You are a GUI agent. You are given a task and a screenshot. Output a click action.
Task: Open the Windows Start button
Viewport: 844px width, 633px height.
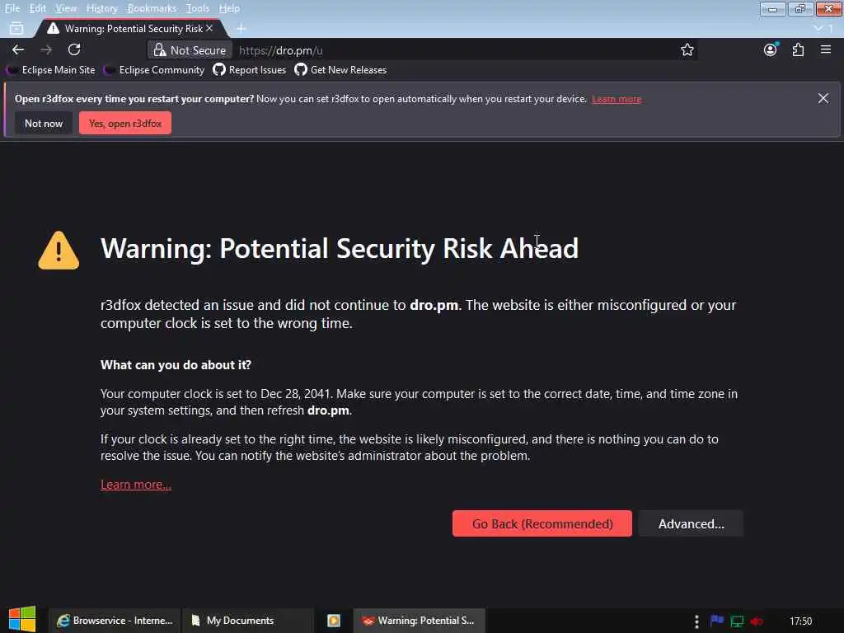pos(22,619)
